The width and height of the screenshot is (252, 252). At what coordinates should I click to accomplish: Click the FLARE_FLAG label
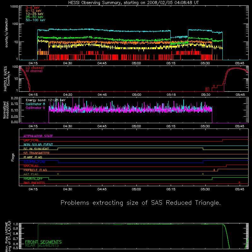(33, 157)
